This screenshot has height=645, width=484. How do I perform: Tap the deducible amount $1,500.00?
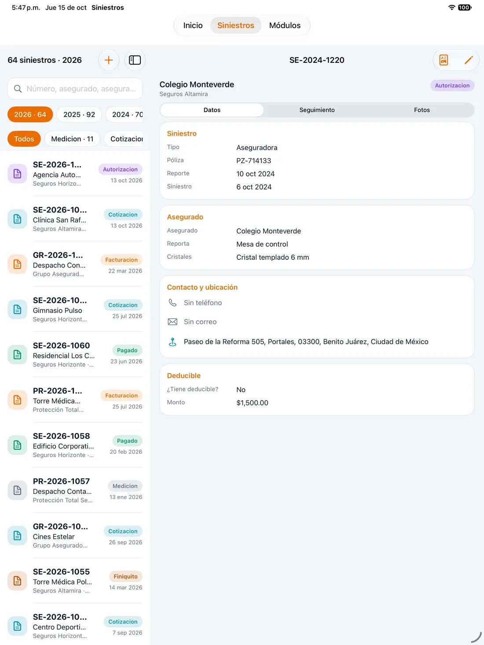(x=252, y=403)
